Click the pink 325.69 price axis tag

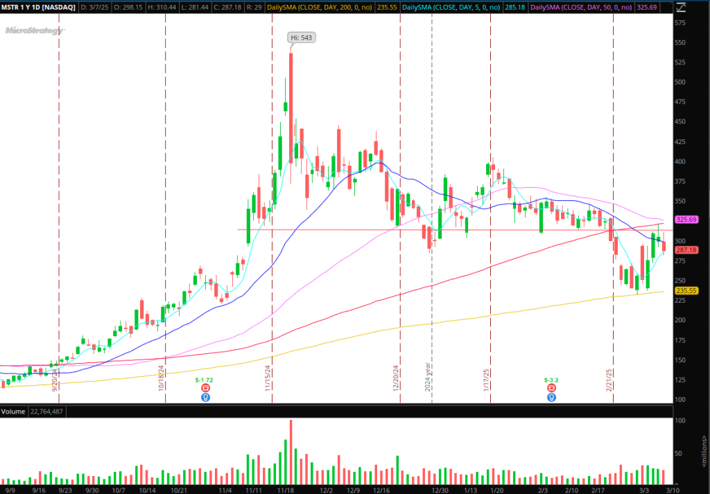(x=686, y=220)
